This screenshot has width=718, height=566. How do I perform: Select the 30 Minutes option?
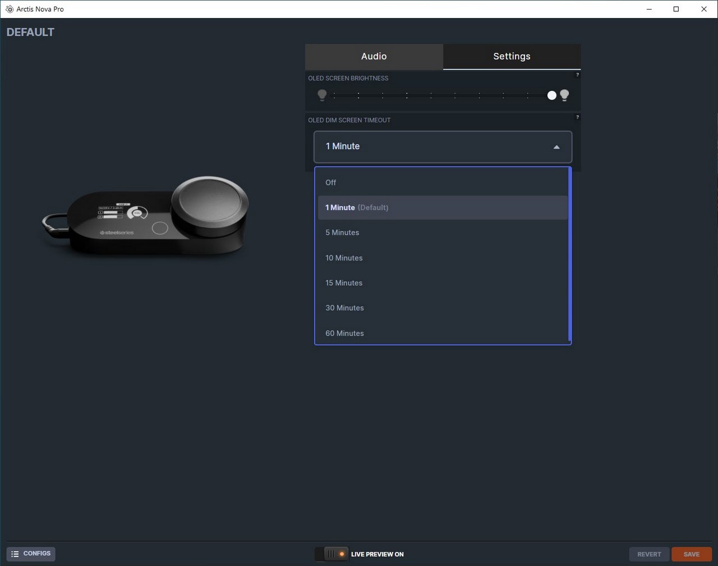coord(443,308)
